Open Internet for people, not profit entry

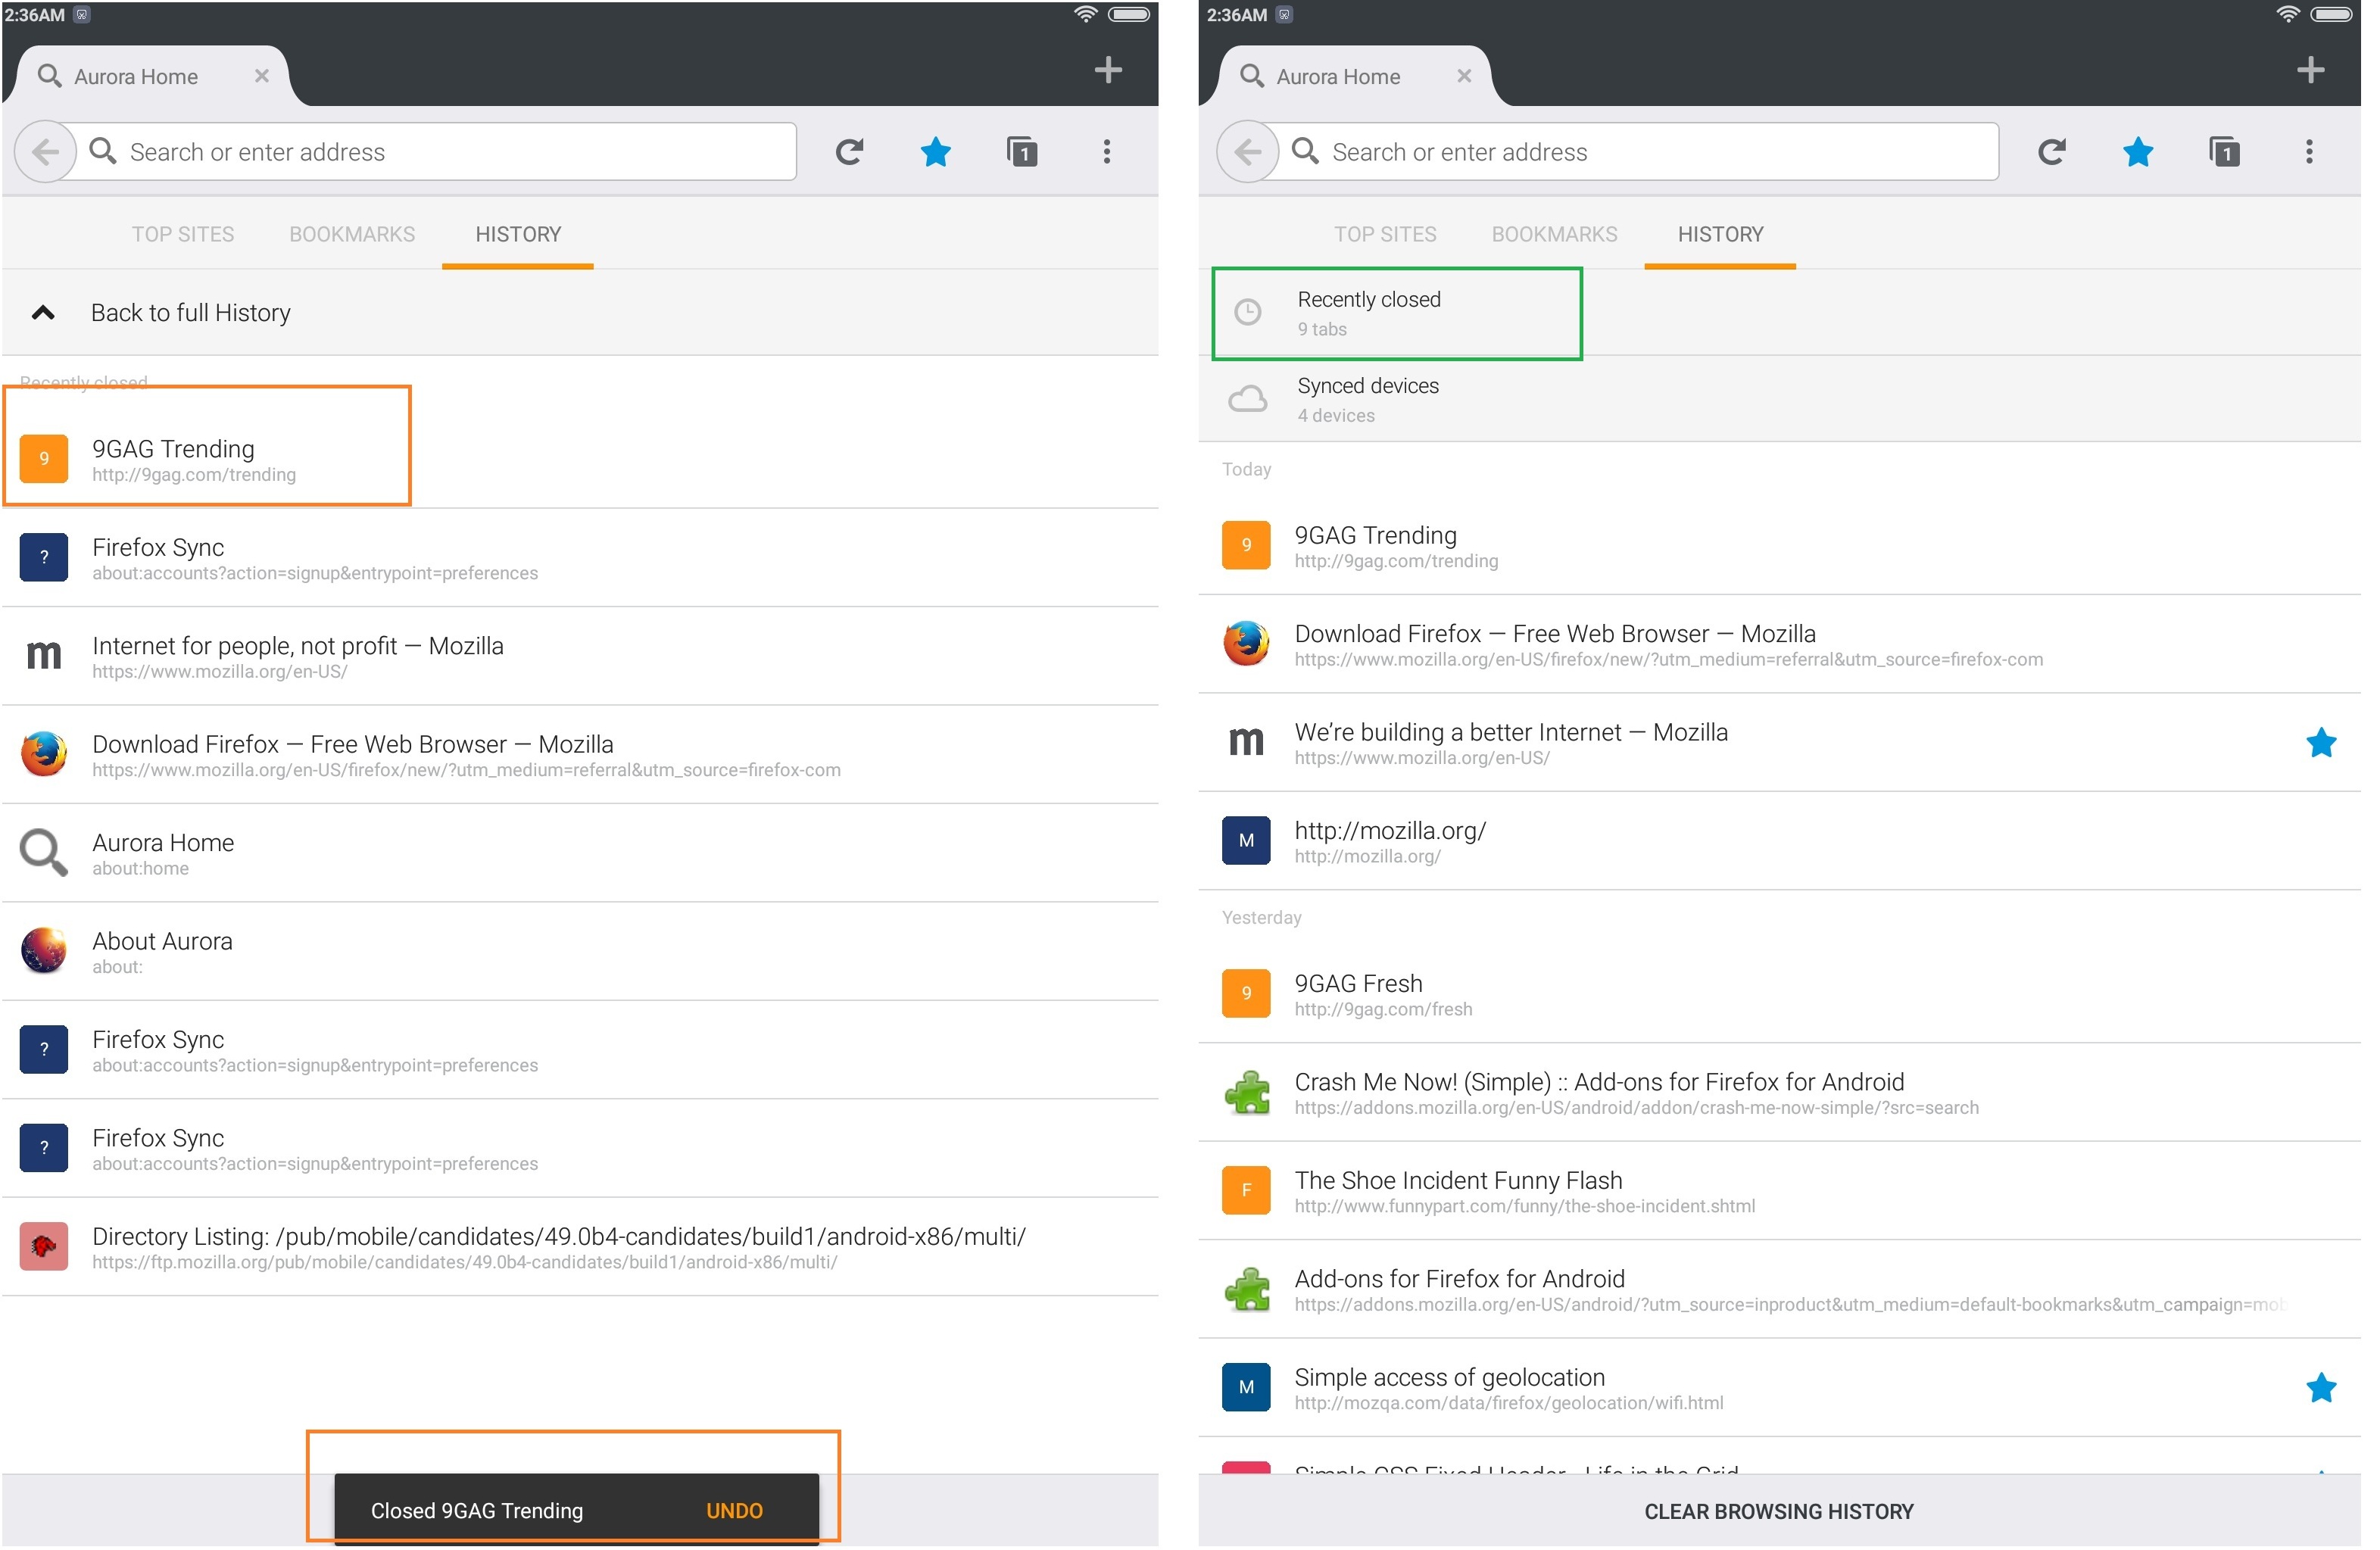(580, 656)
